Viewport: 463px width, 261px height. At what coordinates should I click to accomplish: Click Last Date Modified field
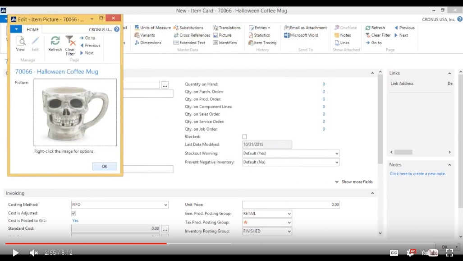coord(267,144)
